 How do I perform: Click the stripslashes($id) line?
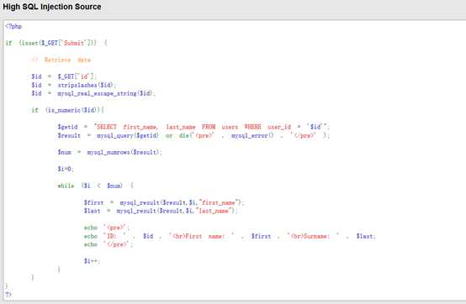74,85
